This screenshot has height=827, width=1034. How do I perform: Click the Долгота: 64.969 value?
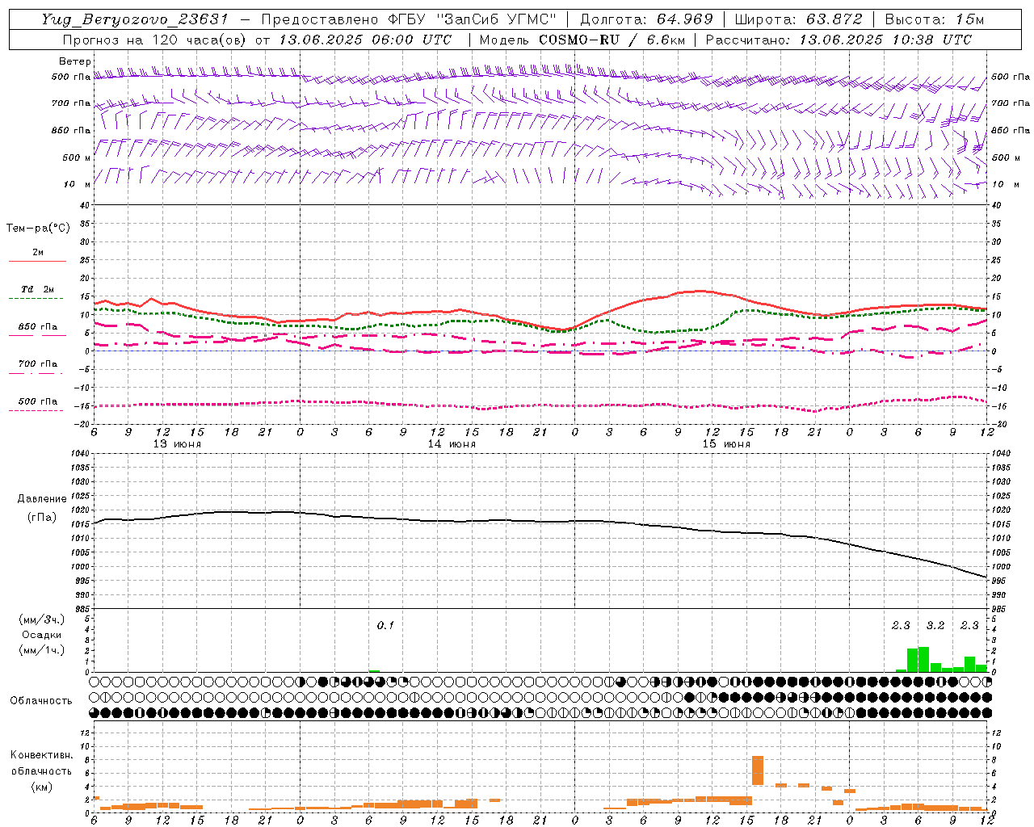646,19
